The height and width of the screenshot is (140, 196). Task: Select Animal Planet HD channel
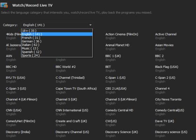117,45
